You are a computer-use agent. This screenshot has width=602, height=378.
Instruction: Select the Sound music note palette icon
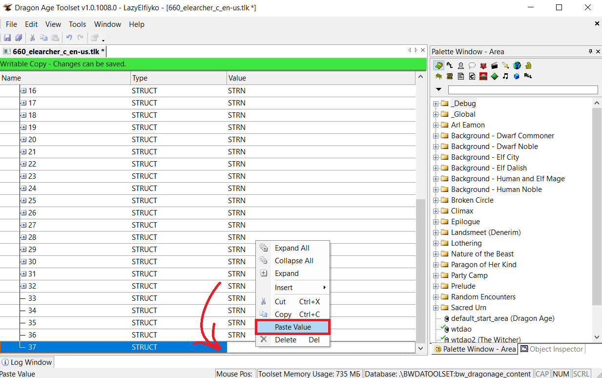[506, 76]
